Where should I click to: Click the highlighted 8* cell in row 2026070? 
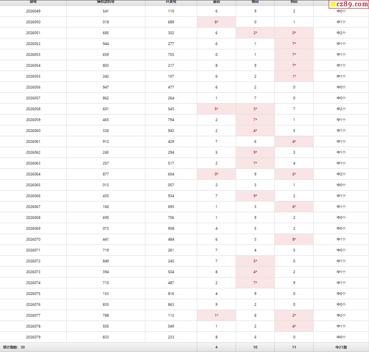pyautogui.click(x=294, y=239)
